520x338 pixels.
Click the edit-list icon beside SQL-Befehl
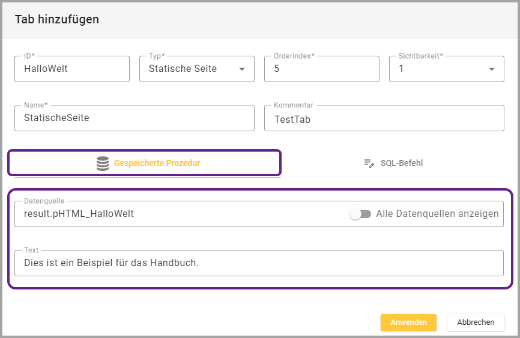(x=369, y=163)
